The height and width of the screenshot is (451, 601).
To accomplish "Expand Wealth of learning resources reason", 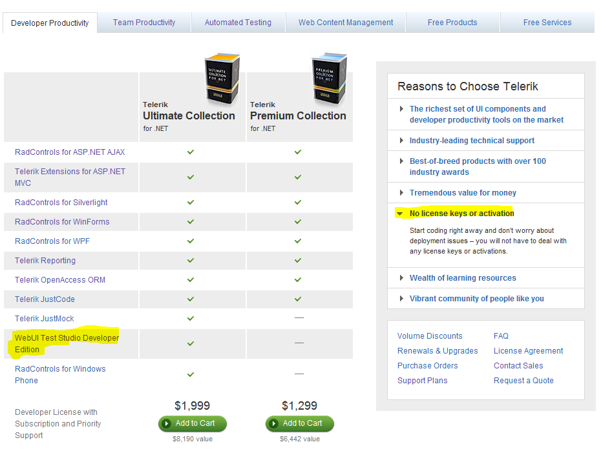I will point(463,278).
